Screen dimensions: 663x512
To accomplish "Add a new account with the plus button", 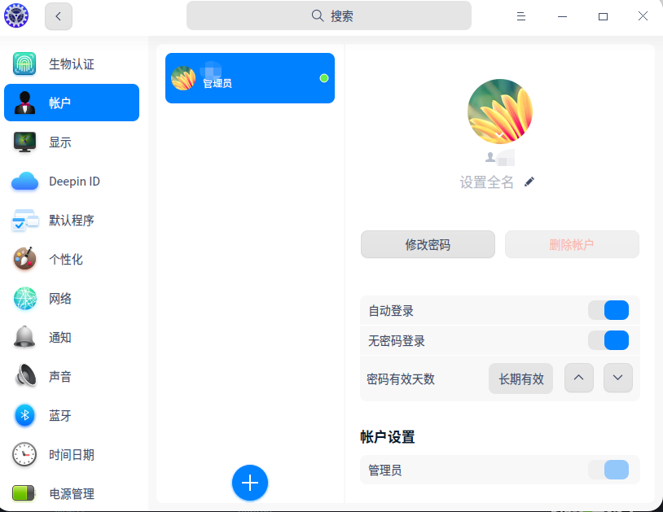I will point(250,483).
